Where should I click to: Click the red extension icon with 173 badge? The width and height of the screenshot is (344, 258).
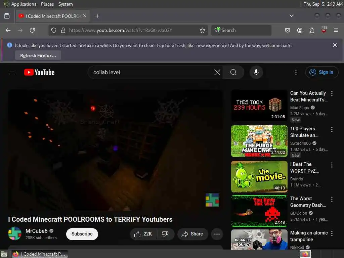coord(324,30)
